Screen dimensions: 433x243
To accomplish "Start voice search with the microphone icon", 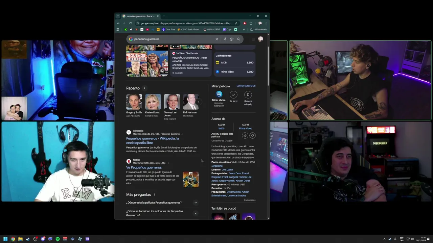I will click(225, 39).
